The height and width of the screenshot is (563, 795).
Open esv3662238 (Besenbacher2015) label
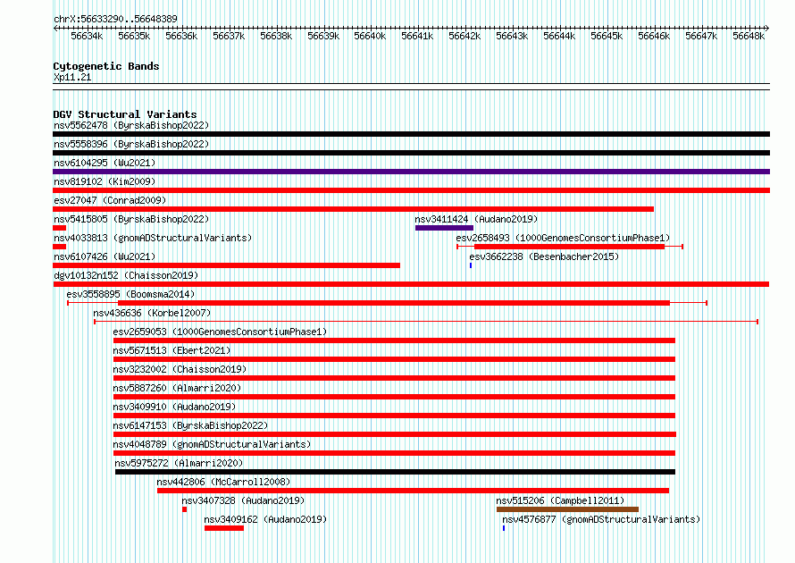coord(544,256)
